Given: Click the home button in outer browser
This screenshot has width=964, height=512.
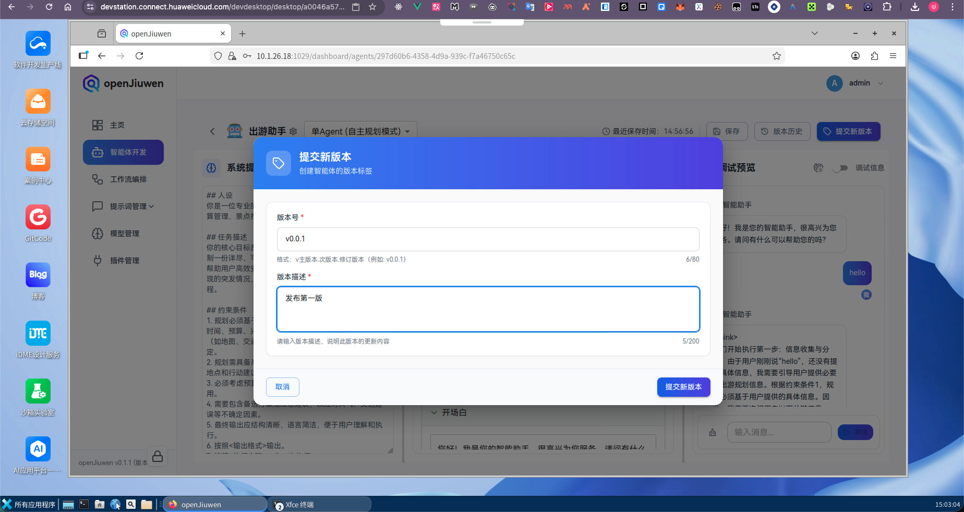Looking at the screenshot, I should [x=68, y=7].
